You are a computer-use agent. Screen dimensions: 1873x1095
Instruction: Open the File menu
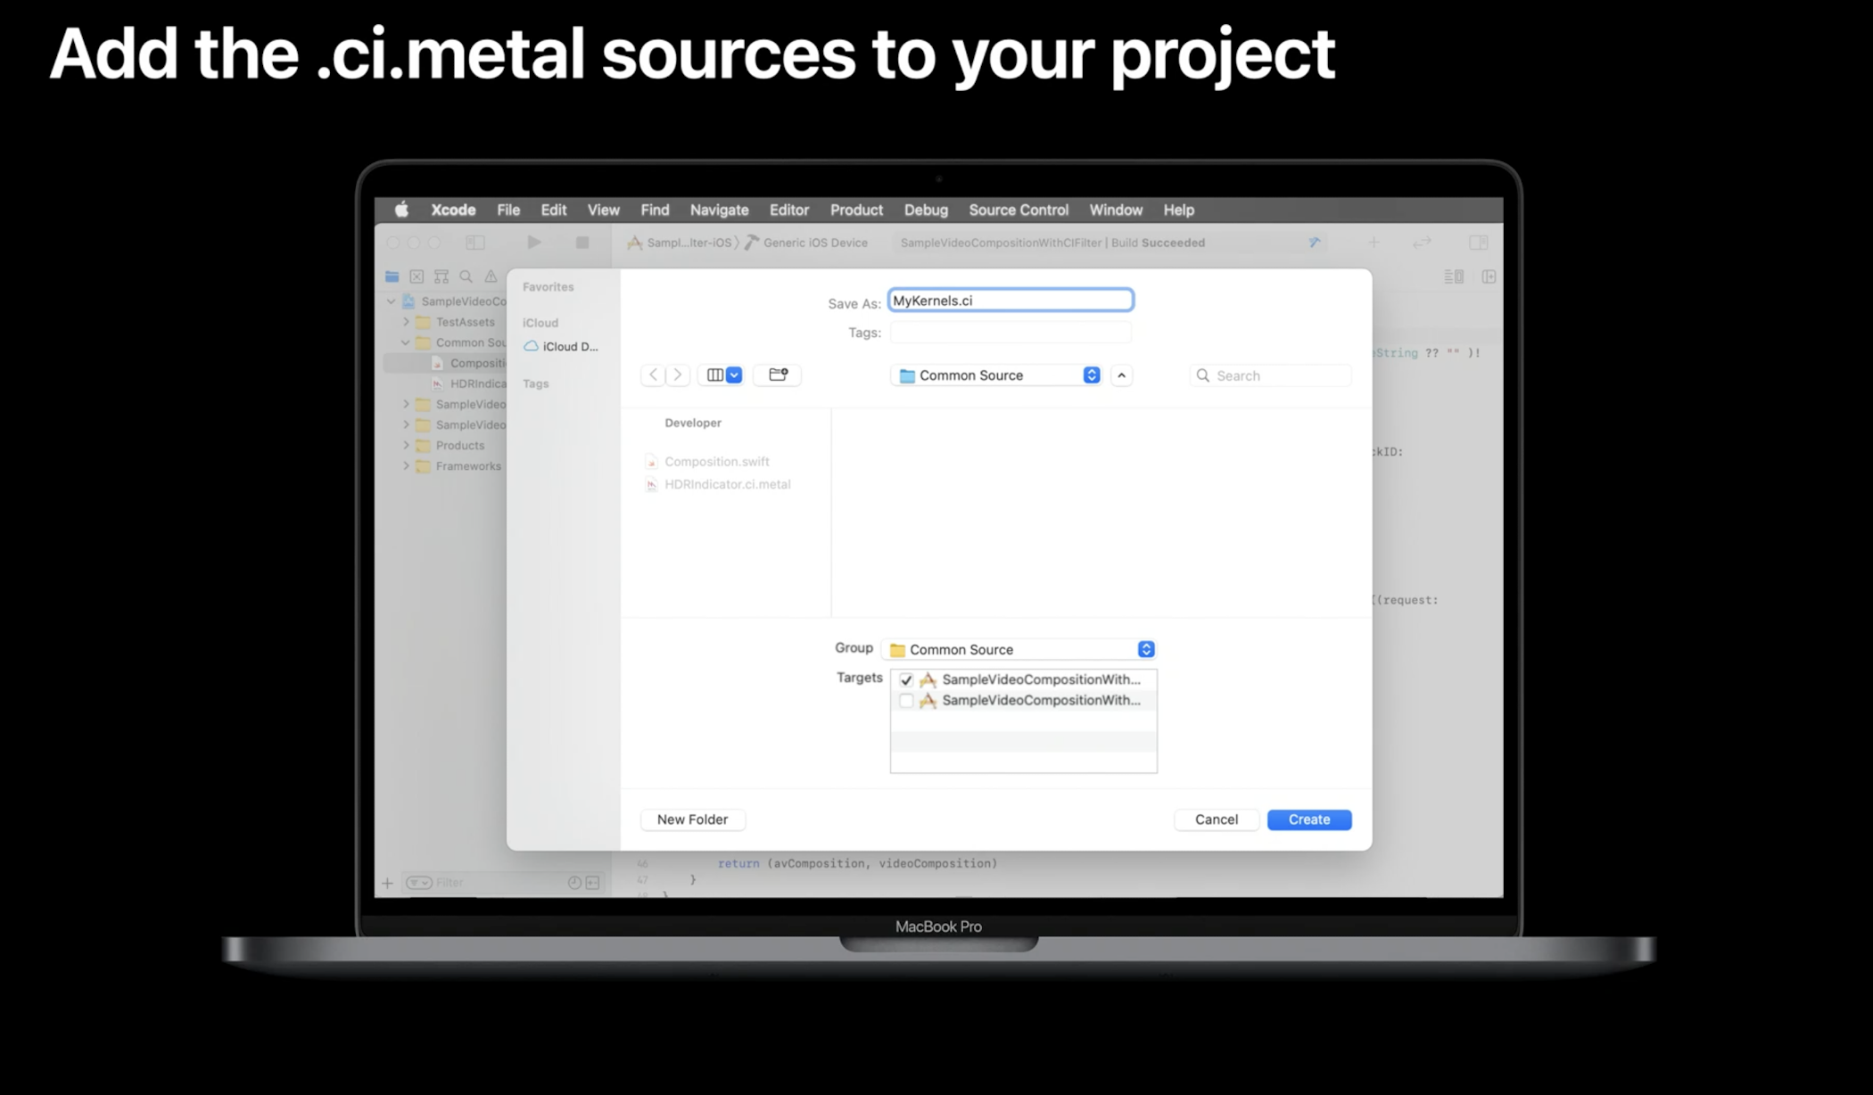tap(508, 210)
